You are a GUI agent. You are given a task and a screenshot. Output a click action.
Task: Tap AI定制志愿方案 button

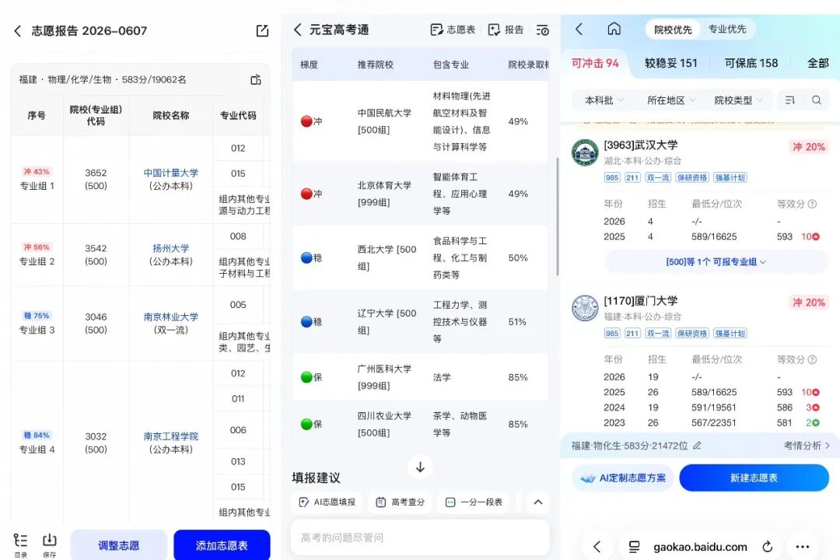tap(624, 478)
